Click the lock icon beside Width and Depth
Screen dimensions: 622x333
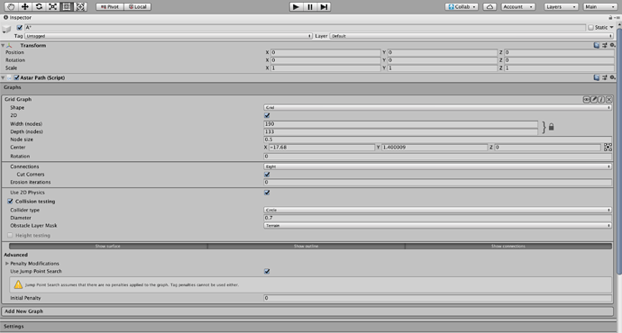tap(551, 127)
